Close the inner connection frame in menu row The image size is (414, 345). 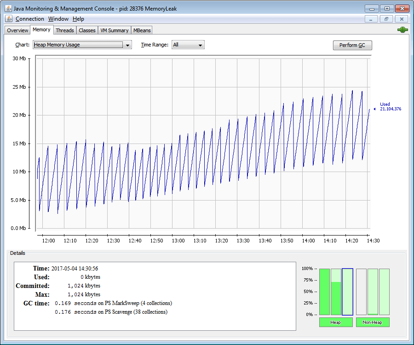[x=402, y=19]
